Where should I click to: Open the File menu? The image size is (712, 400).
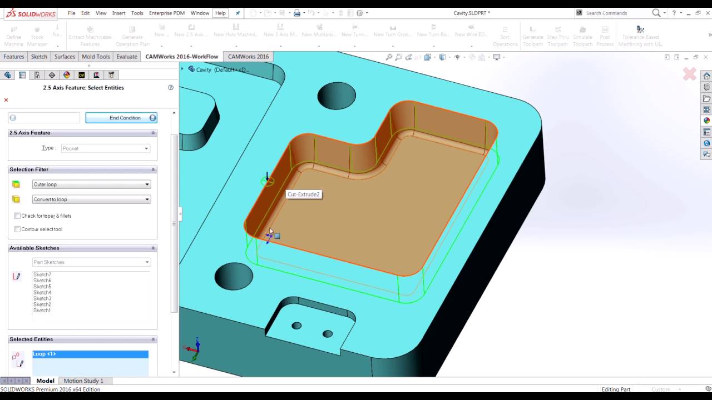tap(72, 13)
